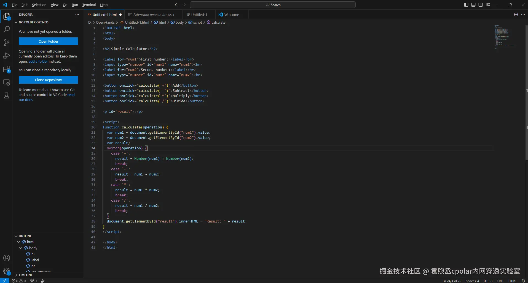528x283 pixels.
Task: Toggle the bottom panel visibility
Action: 473,5
